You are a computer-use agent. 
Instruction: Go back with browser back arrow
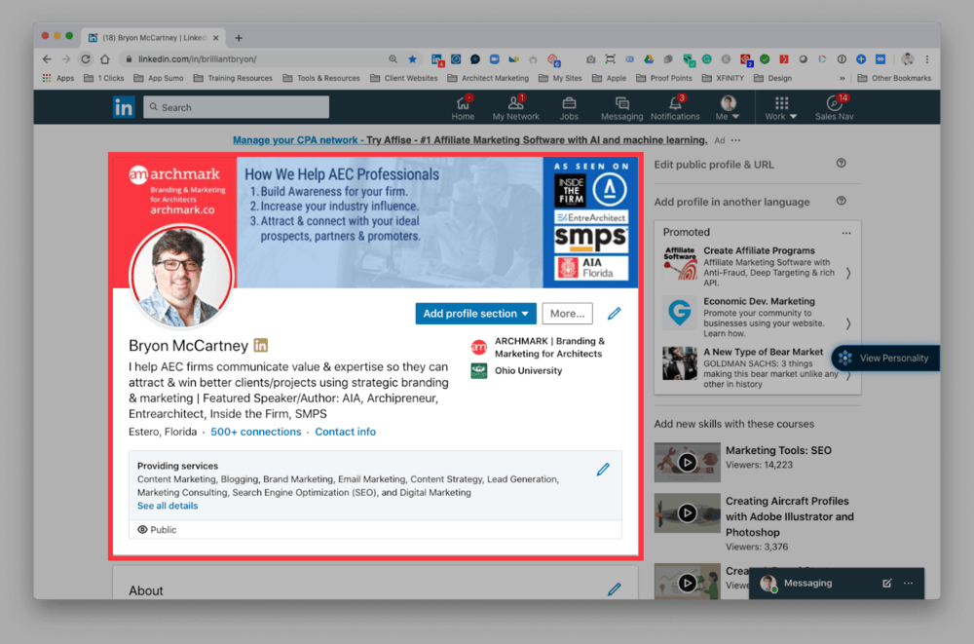coord(47,59)
